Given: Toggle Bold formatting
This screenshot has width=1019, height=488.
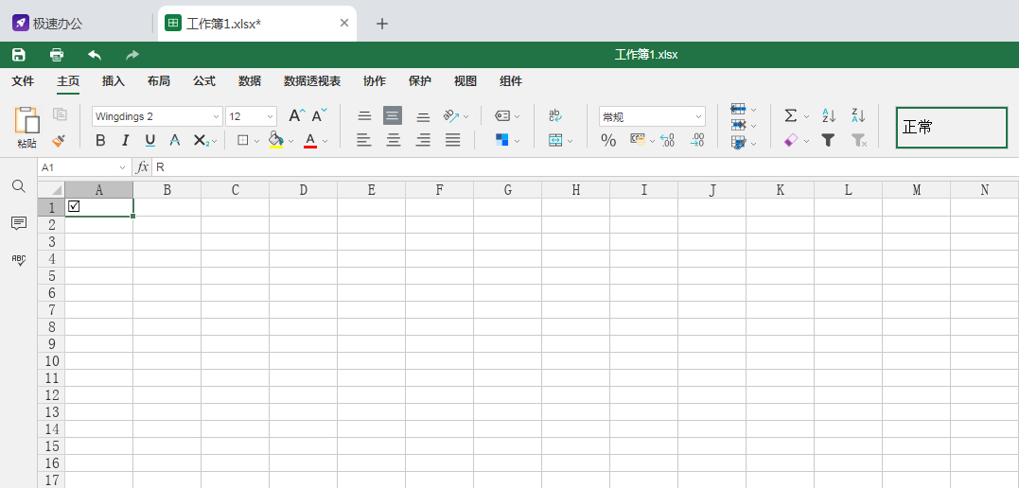Looking at the screenshot, I should point(100,140).
